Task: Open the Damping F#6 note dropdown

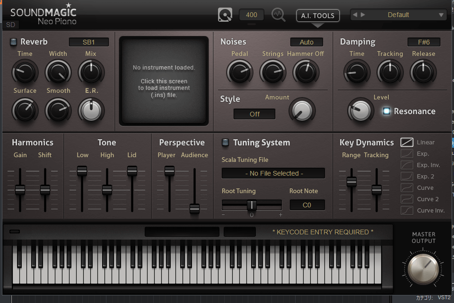Action: click(x=424, y=42)
